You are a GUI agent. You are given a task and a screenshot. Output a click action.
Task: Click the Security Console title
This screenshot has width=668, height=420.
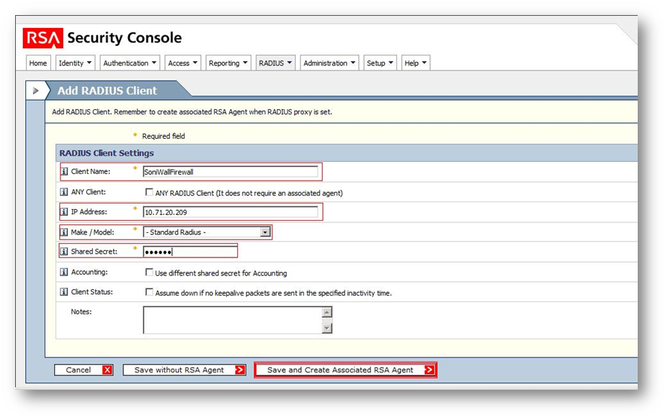[125, 38]
